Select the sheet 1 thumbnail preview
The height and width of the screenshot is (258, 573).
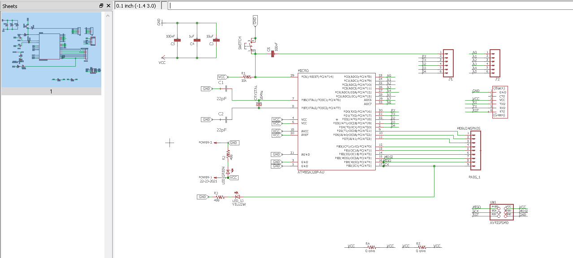click(51, 49)
